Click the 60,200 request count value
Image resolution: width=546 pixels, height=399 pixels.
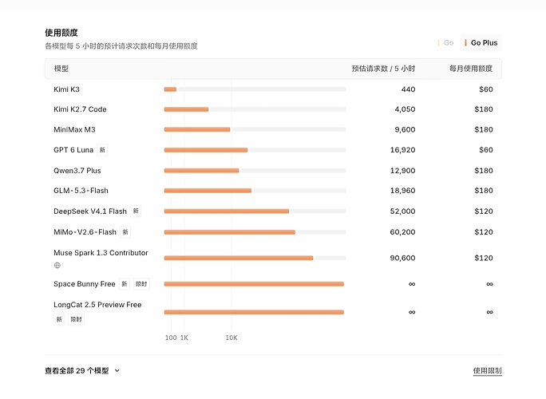click(402, 232)
